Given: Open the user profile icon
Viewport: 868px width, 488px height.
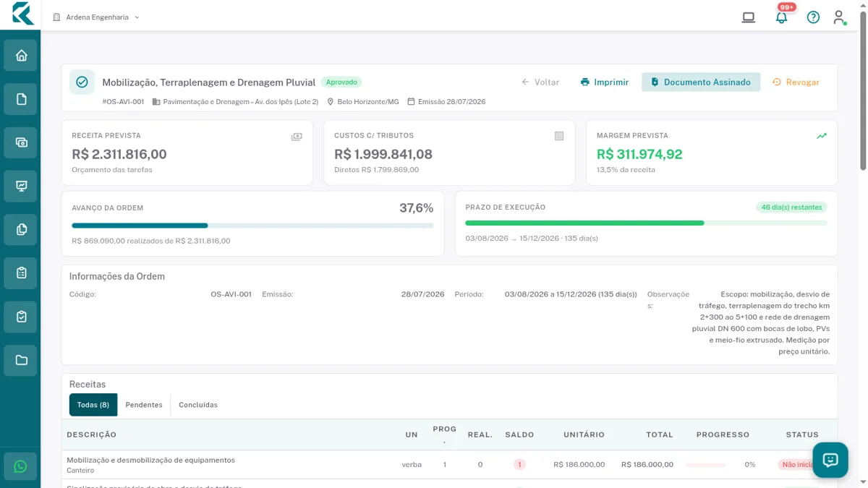Looking at the screenshot, I should click(x=839, y=17).
